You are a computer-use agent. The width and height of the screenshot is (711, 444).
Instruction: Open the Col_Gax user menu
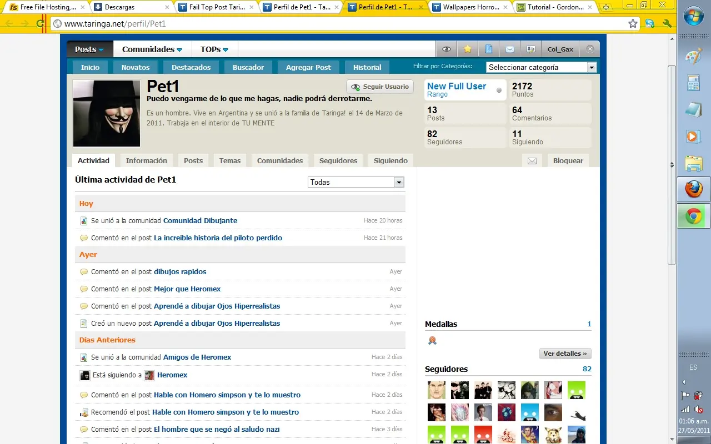pyautogui.click(x=560, y=49)
